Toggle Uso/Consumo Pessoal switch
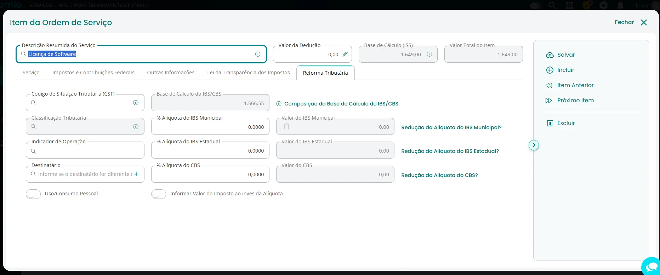The height and width of the screenshot is (275, 660). (x=33, y=194)
